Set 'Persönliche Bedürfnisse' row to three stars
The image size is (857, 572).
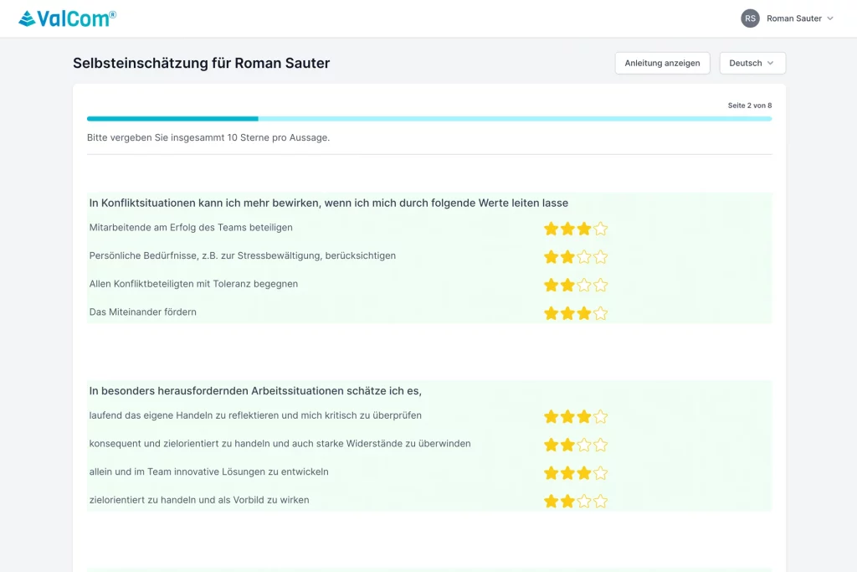click(584, 257)
